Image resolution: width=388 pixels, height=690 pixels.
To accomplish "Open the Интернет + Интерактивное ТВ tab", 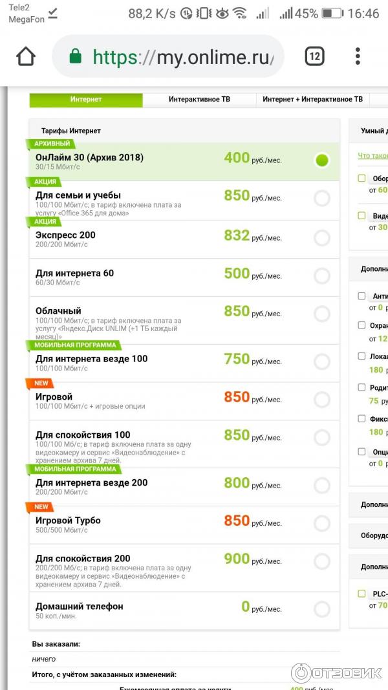I will [312, 100].
